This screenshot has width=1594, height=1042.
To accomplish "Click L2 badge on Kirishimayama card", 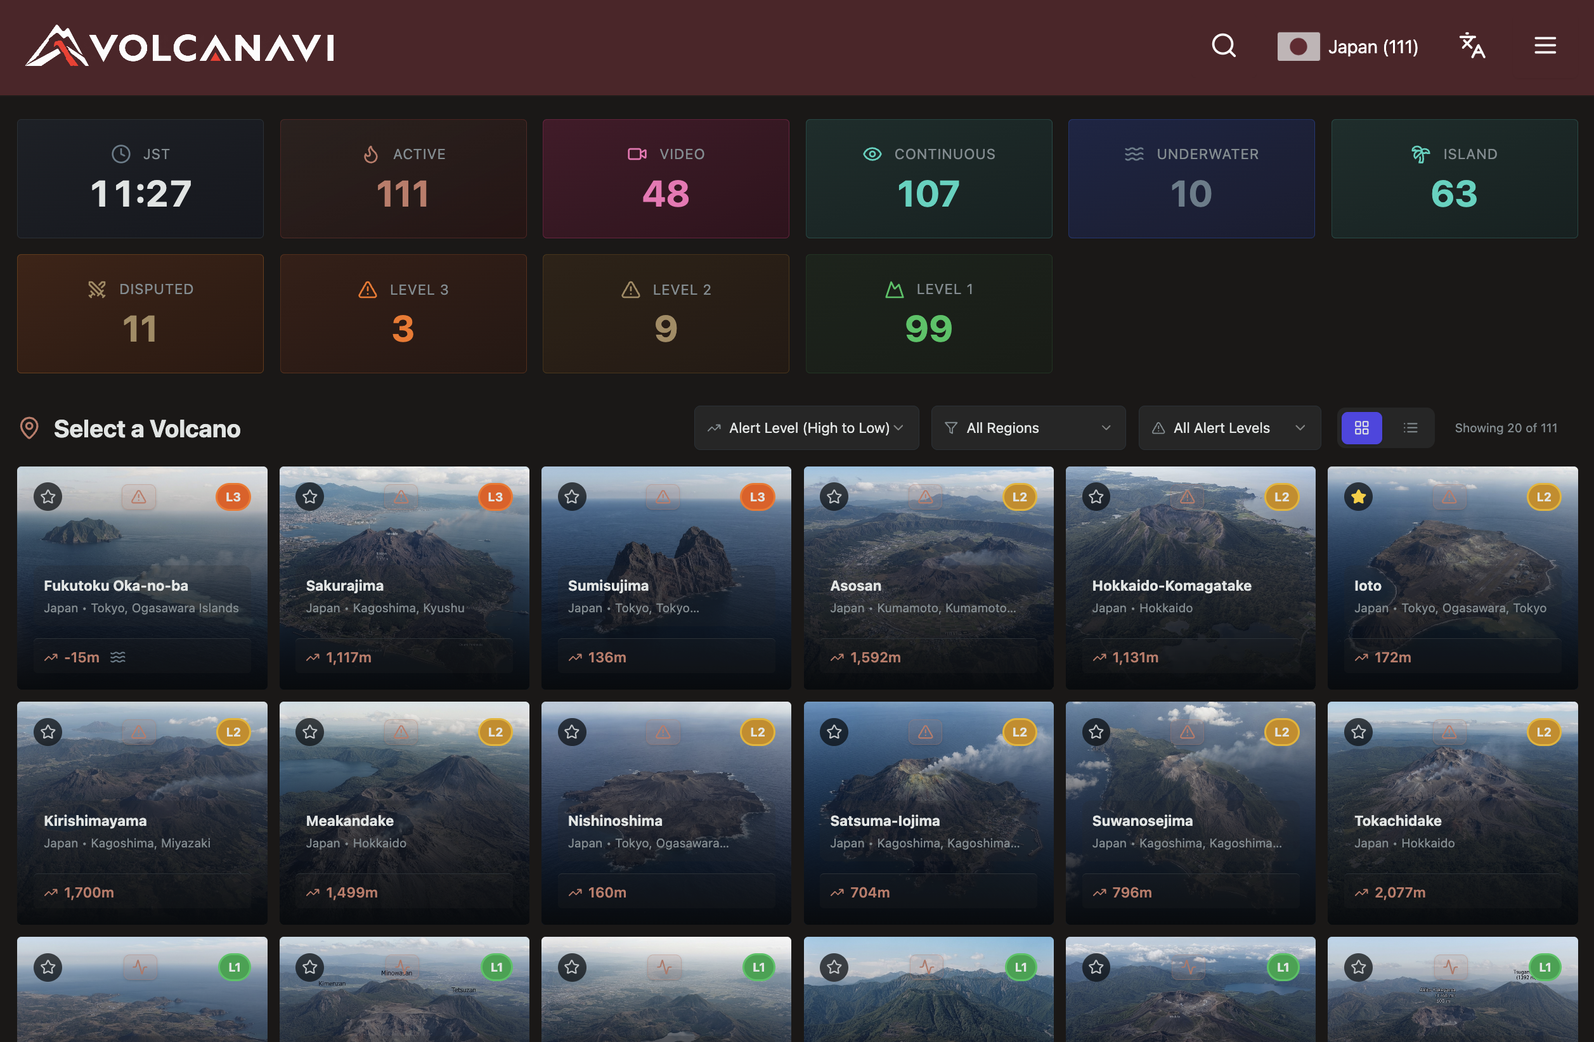I will (233, 732).
